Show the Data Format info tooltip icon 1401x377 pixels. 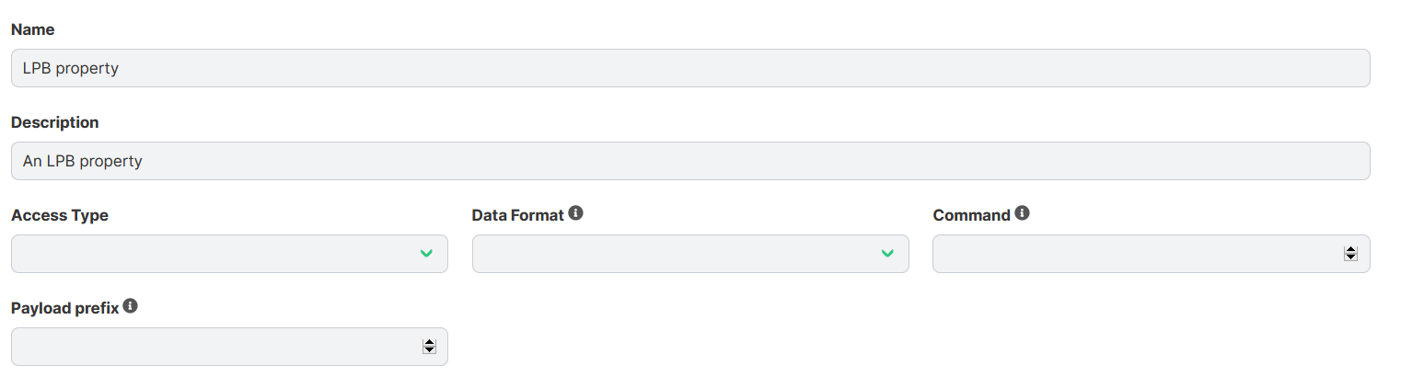point(576,213)
